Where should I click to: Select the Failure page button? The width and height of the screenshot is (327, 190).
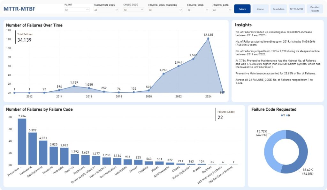click(242, 9)
